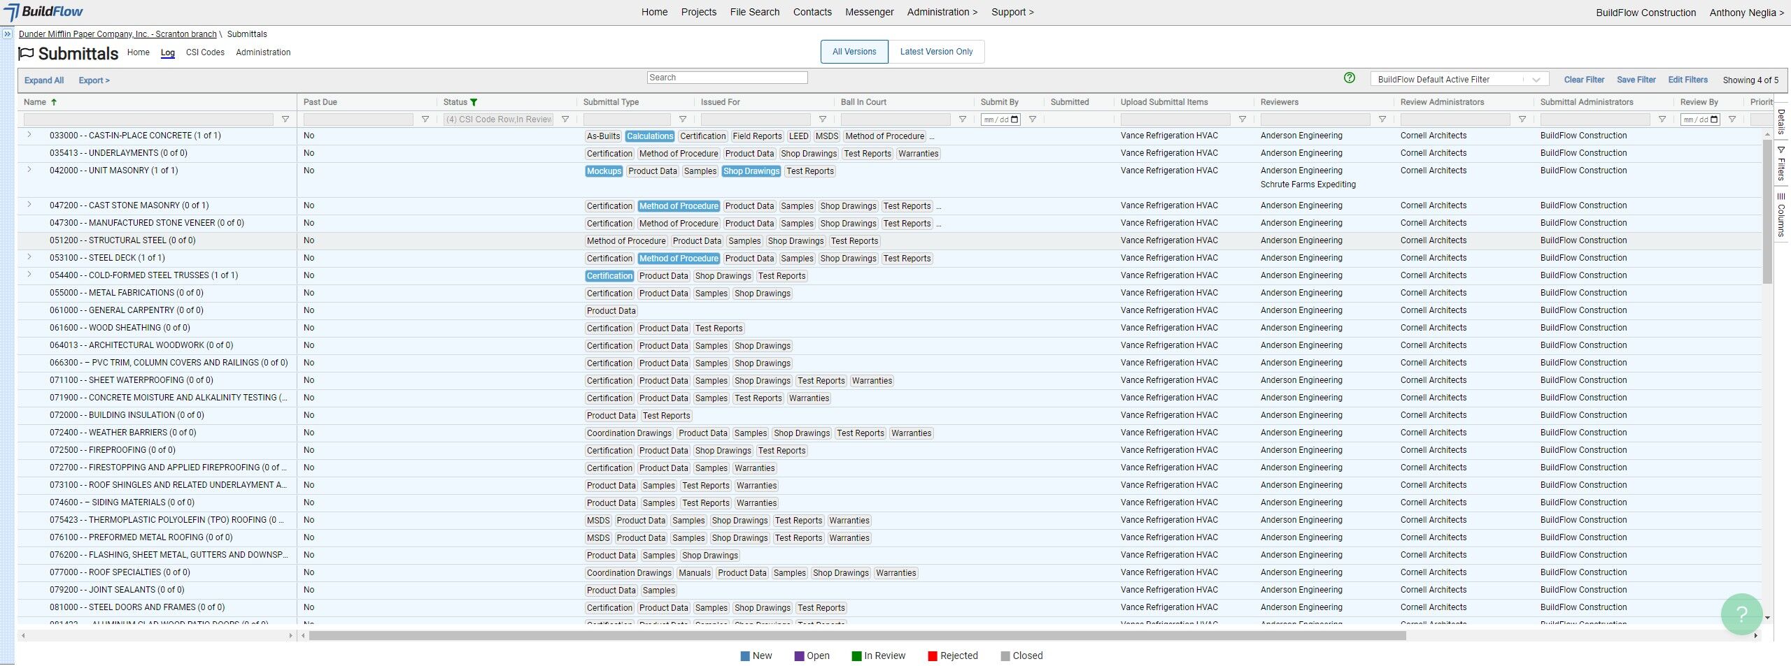Image resolution: width=1791 pixels, height=666 pixels.
Task: Open the Export menu
Action: (x=94, y=80)
